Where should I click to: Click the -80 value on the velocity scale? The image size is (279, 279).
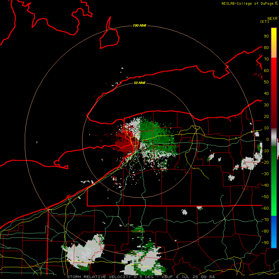[x=265, y=231]
